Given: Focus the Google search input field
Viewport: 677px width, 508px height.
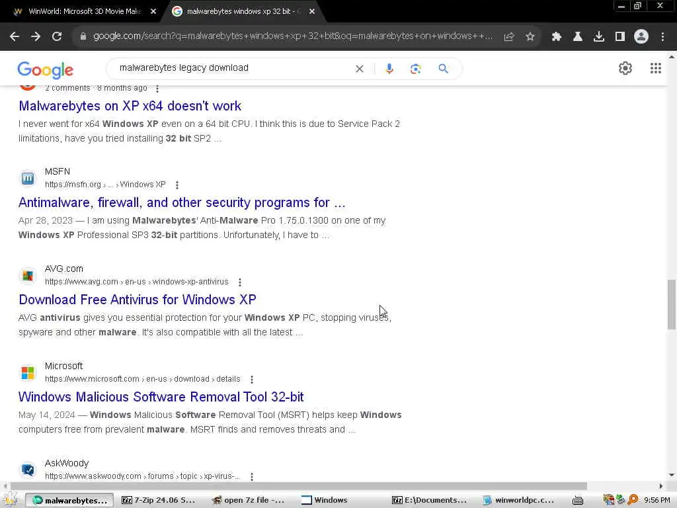Looking at the screenshot, I should tap(233, 68).
